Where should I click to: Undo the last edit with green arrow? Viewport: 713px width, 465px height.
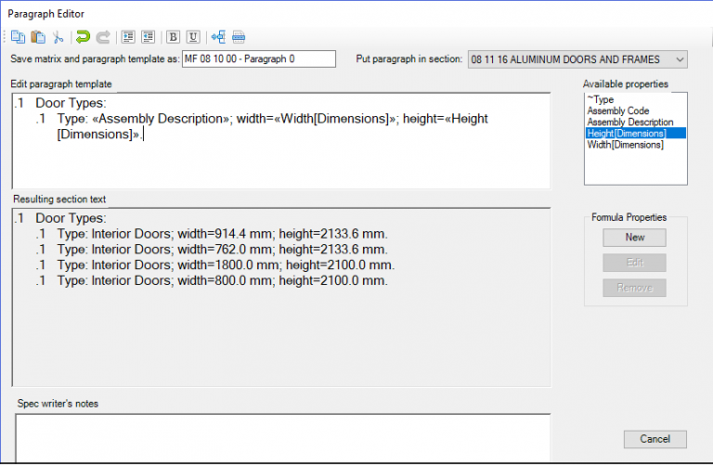pos(83,37)
